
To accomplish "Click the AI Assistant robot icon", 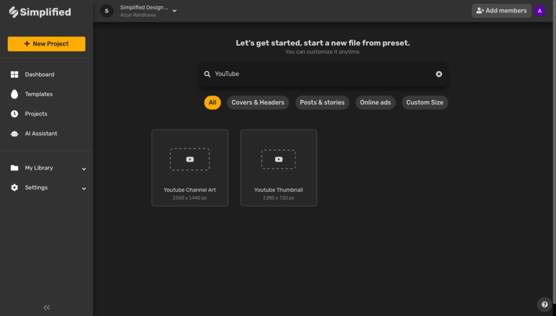I will 15,134.
